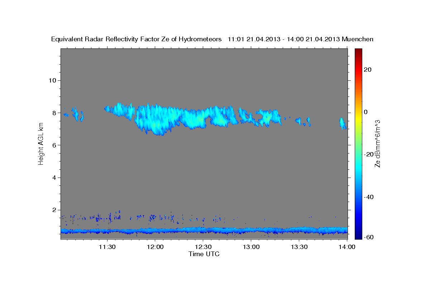
Task: Click the height tick label '4'
Action: pos(53,178)
